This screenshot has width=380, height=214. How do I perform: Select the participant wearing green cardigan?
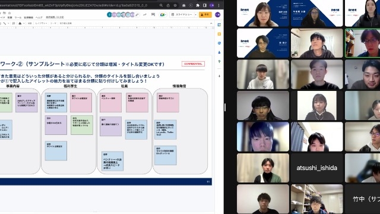[x=263, y=168]
